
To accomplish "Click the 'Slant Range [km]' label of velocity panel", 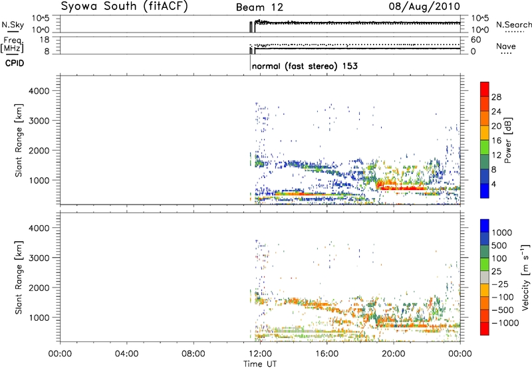I will click(19, 278).
